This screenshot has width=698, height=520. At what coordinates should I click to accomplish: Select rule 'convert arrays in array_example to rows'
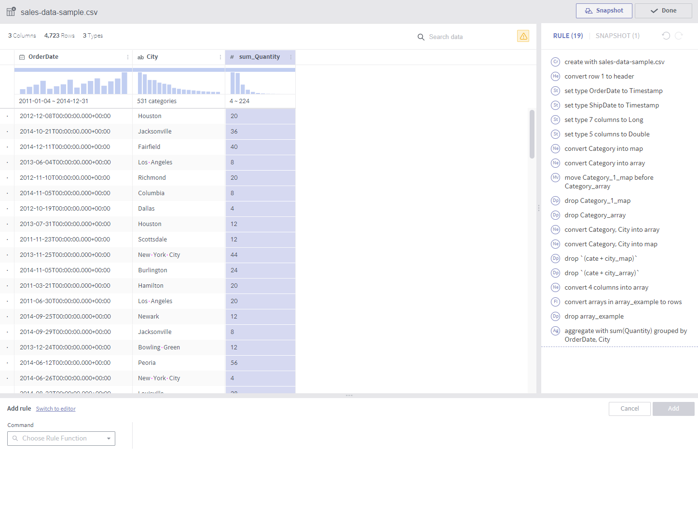pyautogui.click(x=623, y=302)
